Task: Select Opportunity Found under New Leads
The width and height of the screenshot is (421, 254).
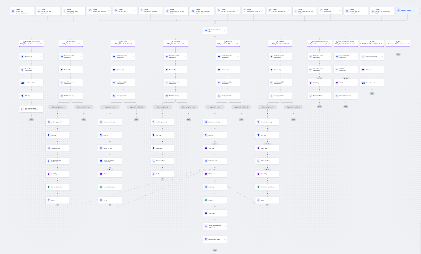Action: [58, 107]
